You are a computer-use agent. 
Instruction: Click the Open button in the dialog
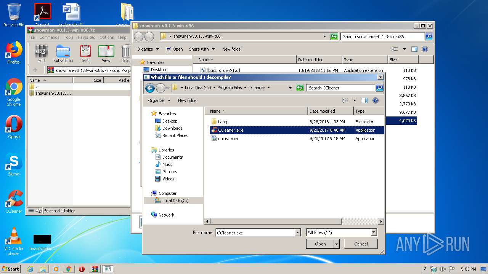320,244
